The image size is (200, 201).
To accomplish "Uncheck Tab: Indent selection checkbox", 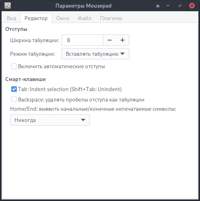I will pyautogui.click(x=14, y=89).
